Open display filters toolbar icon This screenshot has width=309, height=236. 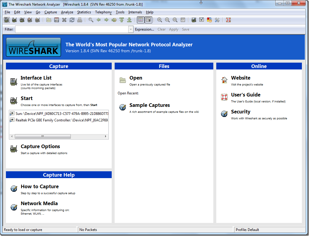coord(201,20)
